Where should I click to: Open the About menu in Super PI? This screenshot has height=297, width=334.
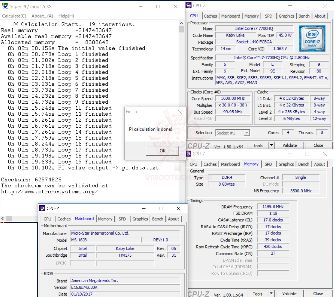click(42, 16)
